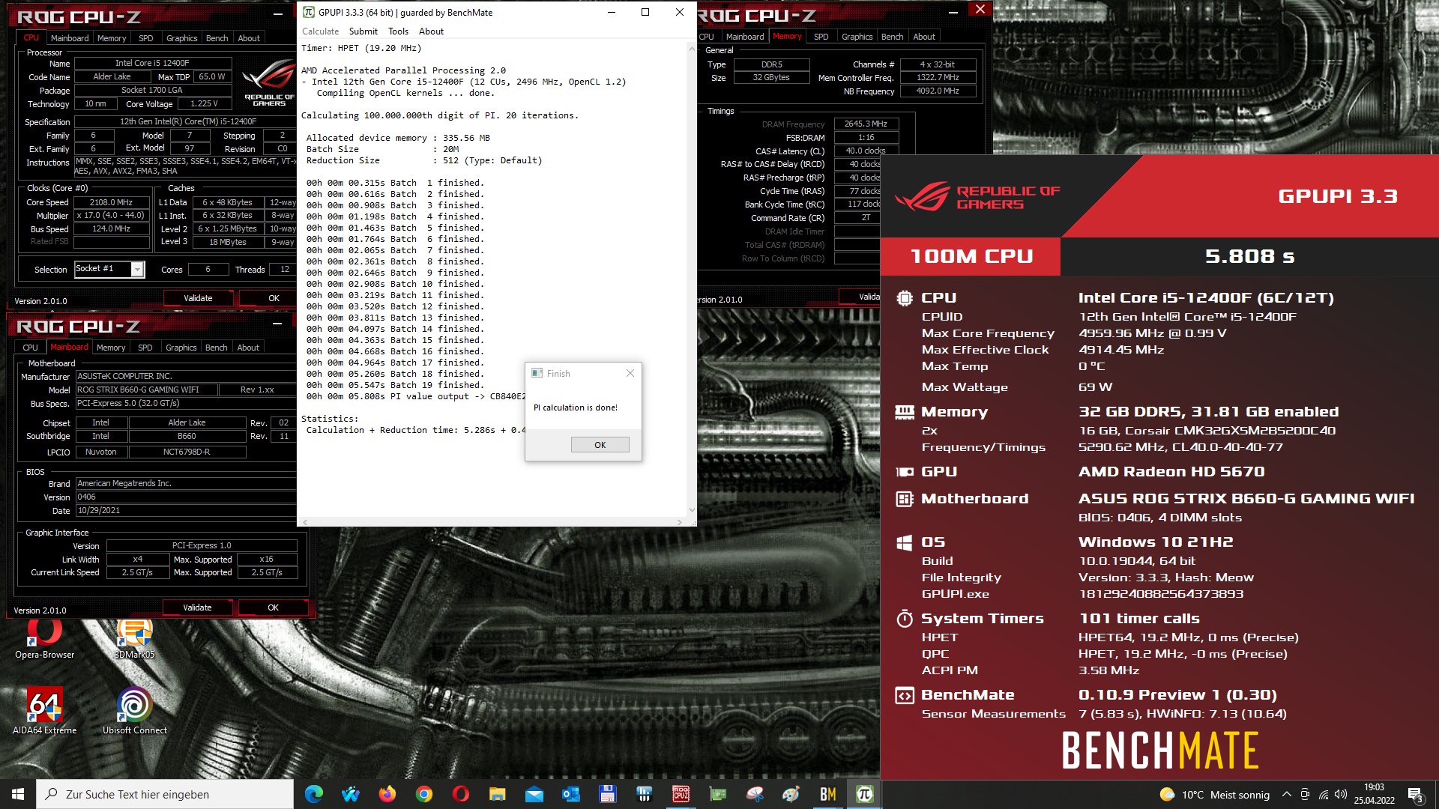1439x809 pixels.
Task: Open Google Chrome from the taskbar
Action: click(x=423, y=794)
